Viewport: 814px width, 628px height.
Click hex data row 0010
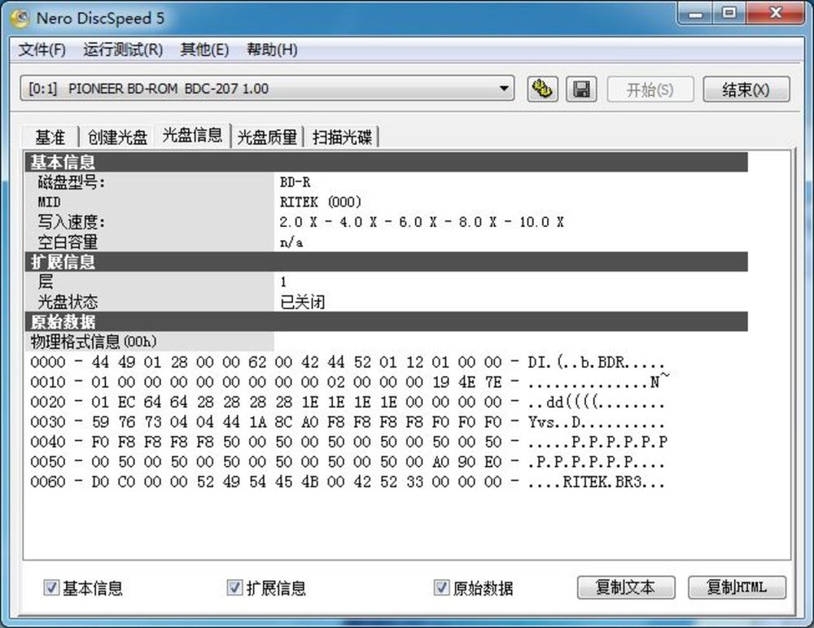point(349,382)
